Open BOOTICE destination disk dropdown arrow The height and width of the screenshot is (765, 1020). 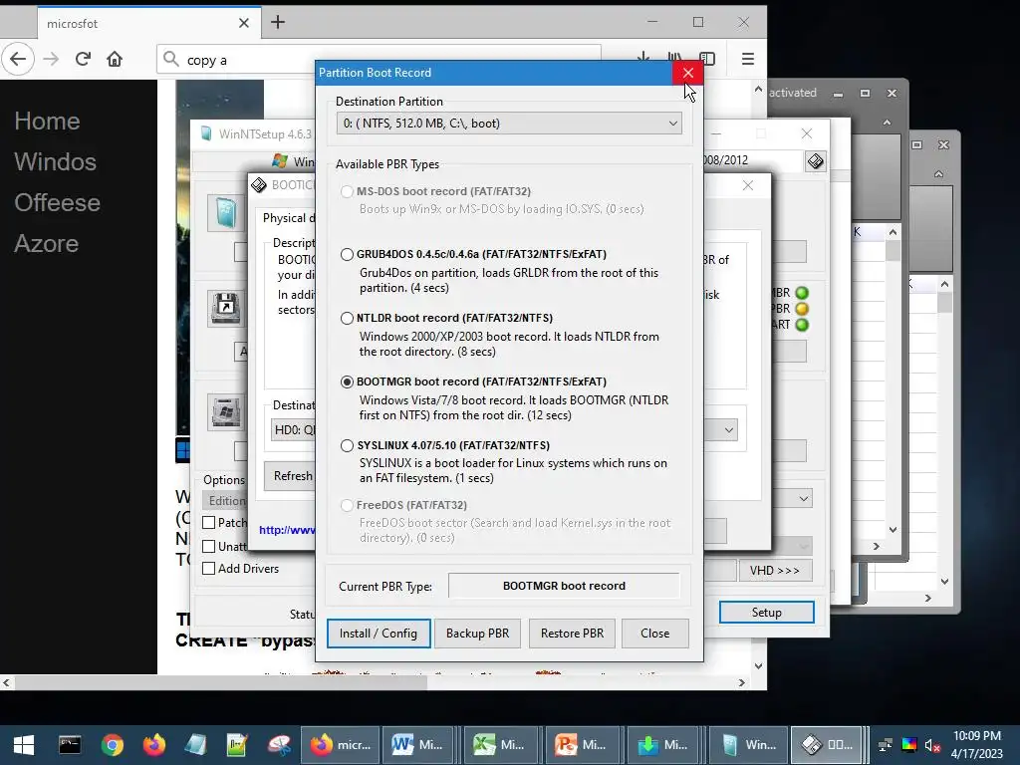click(x=728, y=430)
